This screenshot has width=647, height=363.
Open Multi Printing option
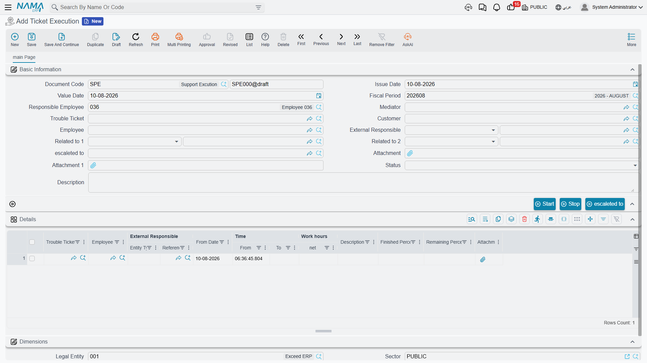tap(179, 39)
